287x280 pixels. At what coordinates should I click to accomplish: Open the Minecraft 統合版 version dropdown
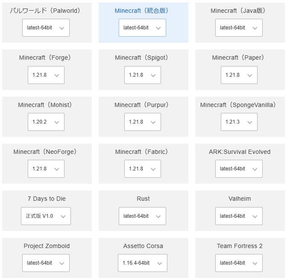(142, 28)
